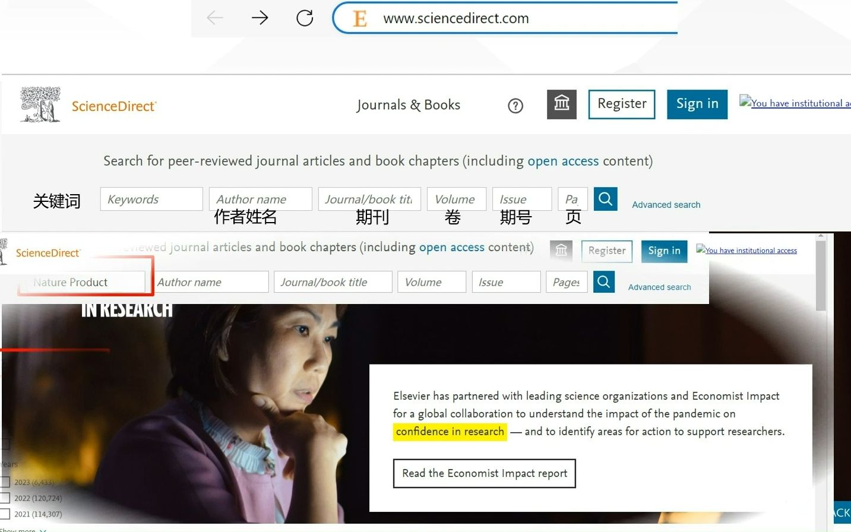
Task: Follow the open access link in upper heading
Action: tap(563, 161)
